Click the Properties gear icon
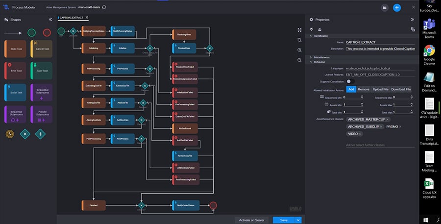 click(311, 20)
